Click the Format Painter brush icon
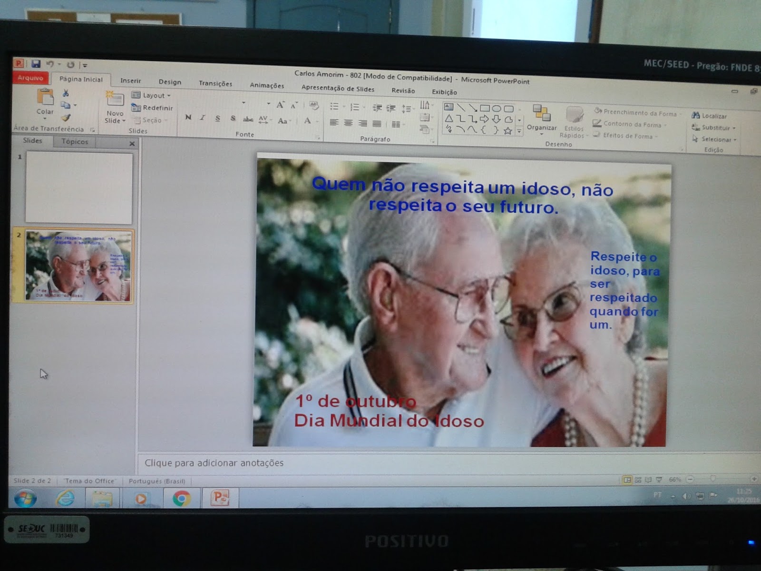The image size is (761, 571). pyautogui.click(x=66, y=117)
